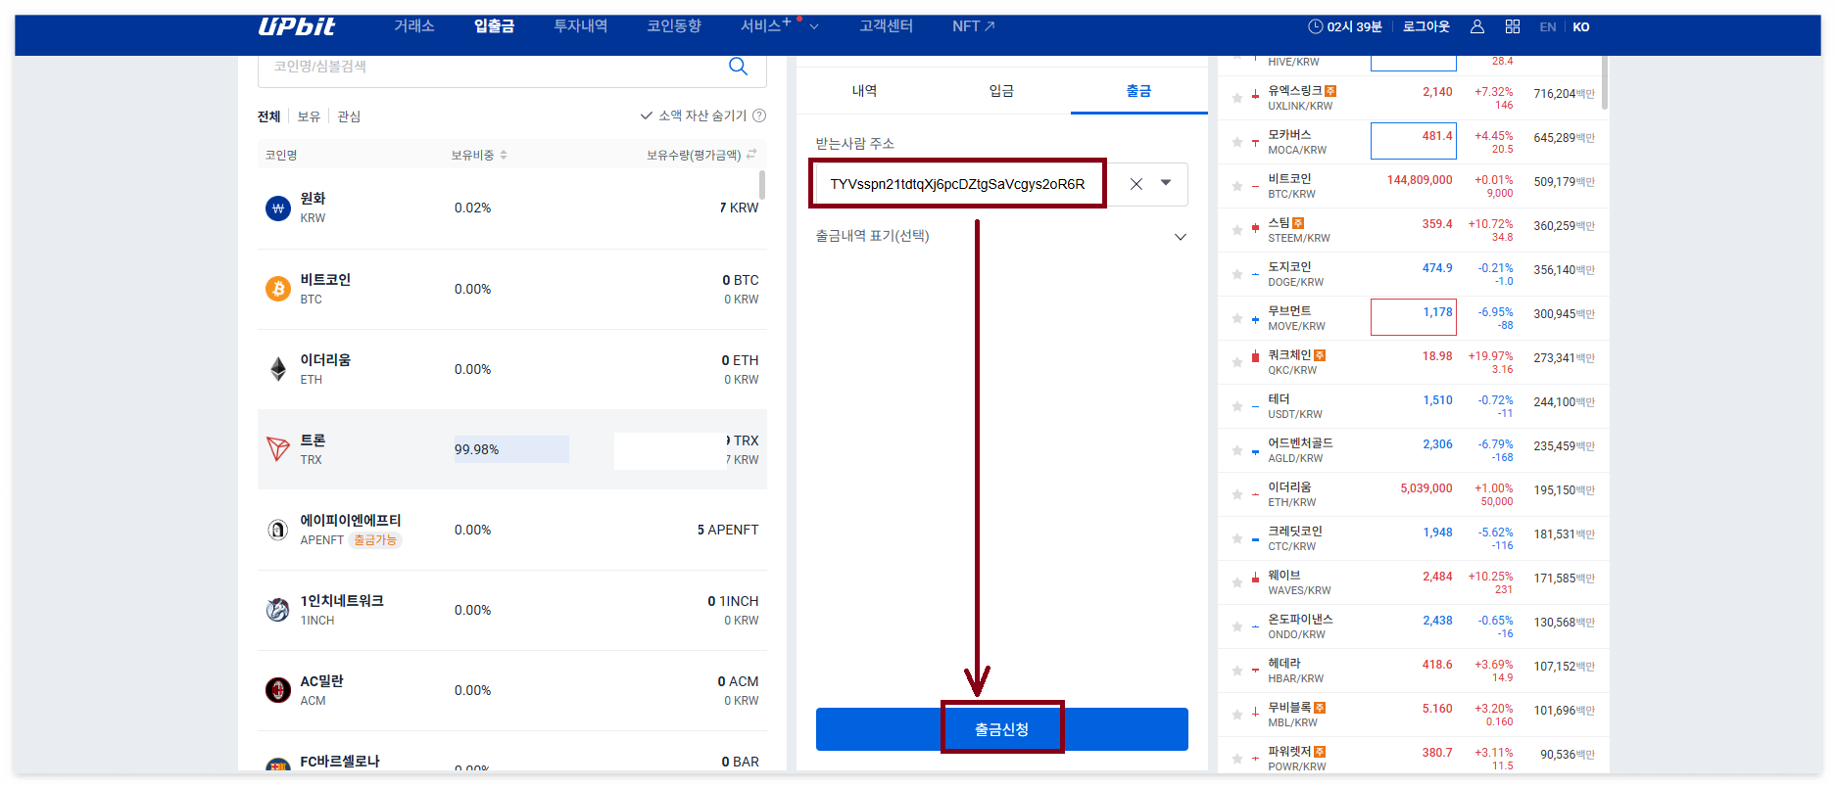Image resolution: width=1836 pixels, height=788 pixels.
Task: Toggle favorite star for 모카버스 MOCA/KRW
Action: pyautogui.click(x=1236, y=142)
